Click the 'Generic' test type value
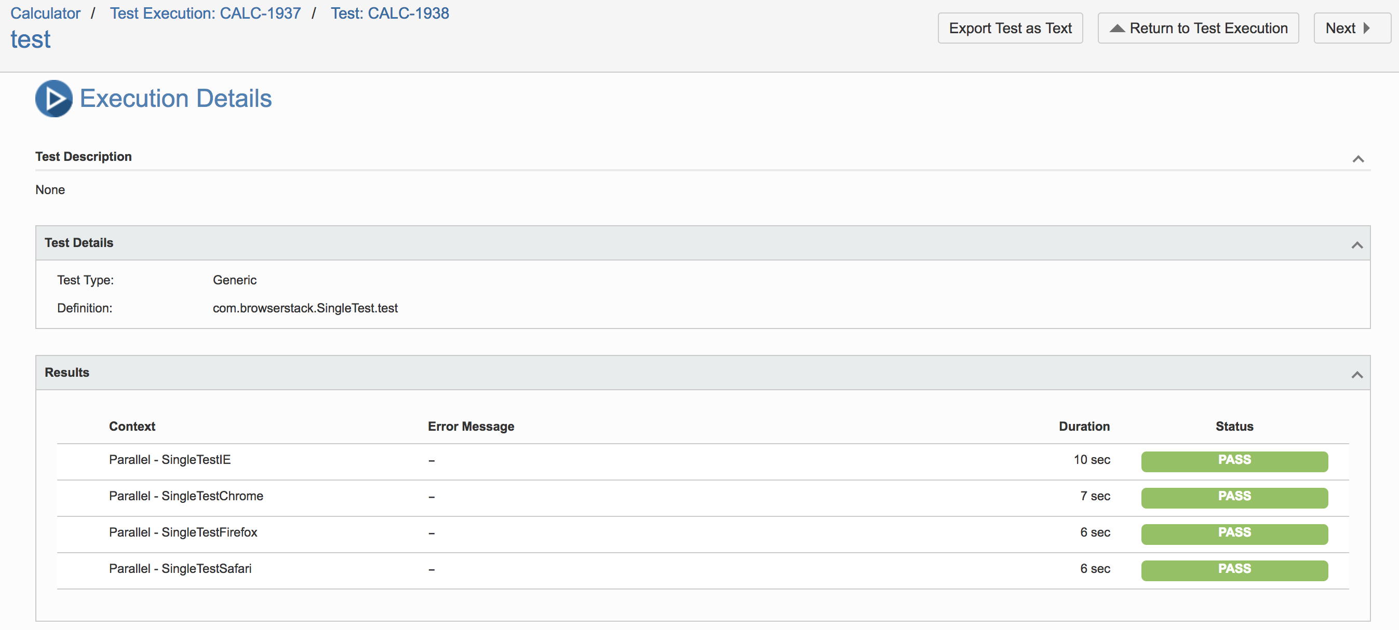The height and width of the screenshot is (630, 1399). 235,281
